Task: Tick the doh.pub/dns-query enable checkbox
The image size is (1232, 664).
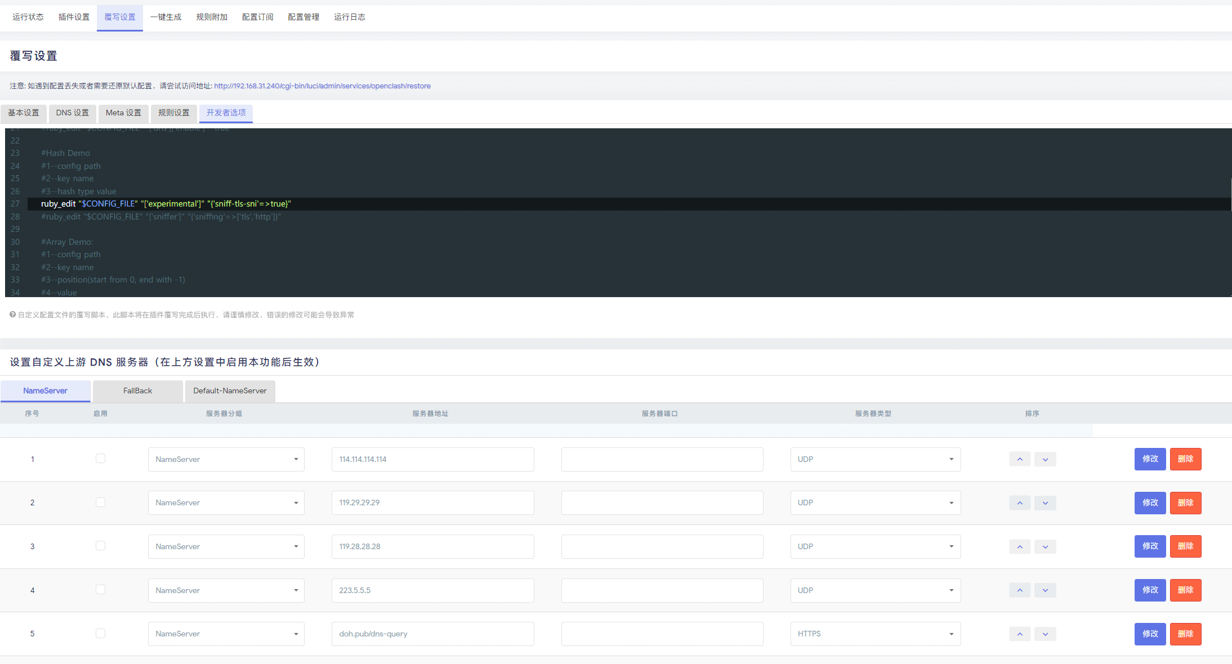Action: (x=100, y=633)
